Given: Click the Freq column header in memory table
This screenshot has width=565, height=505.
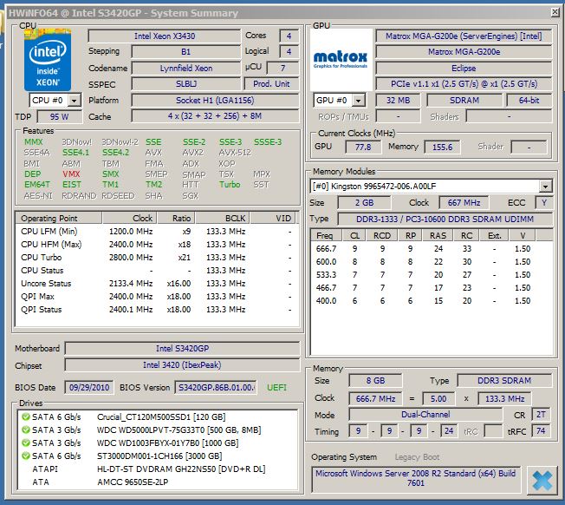Looking at the screenshot, I should [327, 235].
